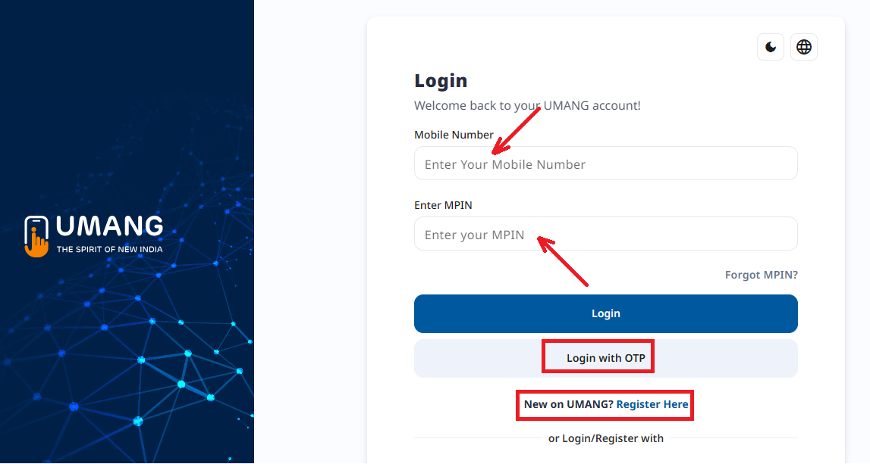870x464 pixels.
Task: Click the or Login/Register with divider text
Action: click(x=606, y=438)
